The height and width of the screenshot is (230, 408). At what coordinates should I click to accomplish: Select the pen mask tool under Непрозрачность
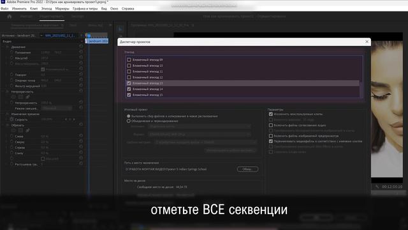click(x=27, y=97)
